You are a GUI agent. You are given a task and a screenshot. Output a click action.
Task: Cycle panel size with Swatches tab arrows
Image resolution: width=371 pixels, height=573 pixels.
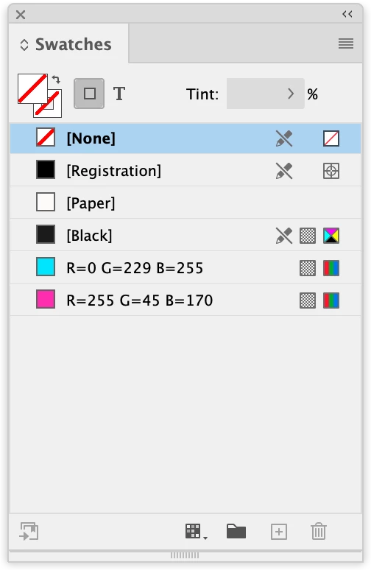coord(24,45)
